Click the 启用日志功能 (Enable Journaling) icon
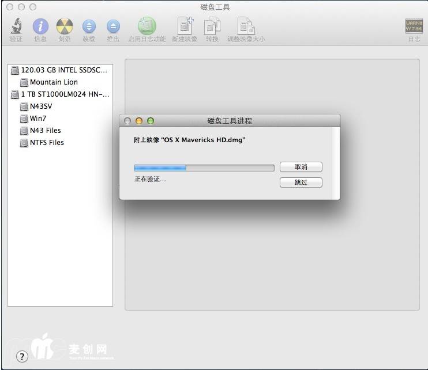Image resolution: width=428 pixels, height=370 pixels. pos(147,26)
